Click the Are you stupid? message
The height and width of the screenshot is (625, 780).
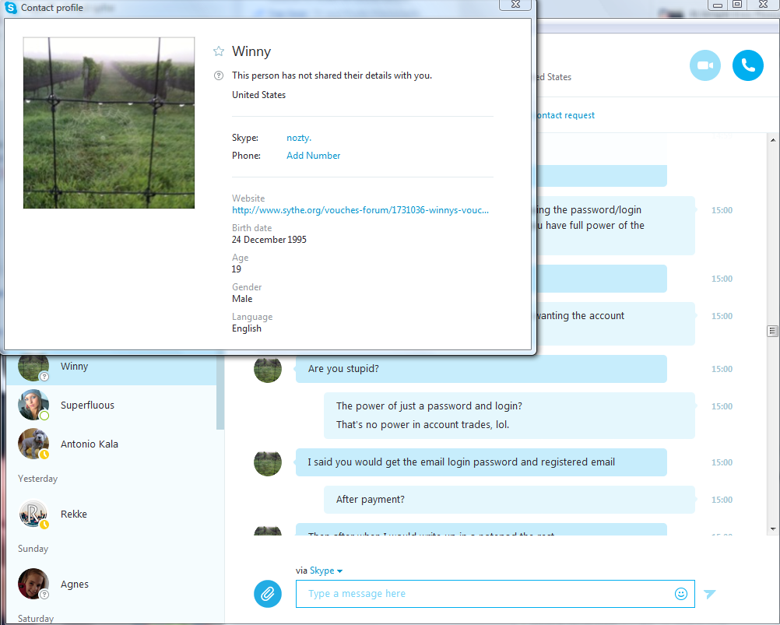481,369
